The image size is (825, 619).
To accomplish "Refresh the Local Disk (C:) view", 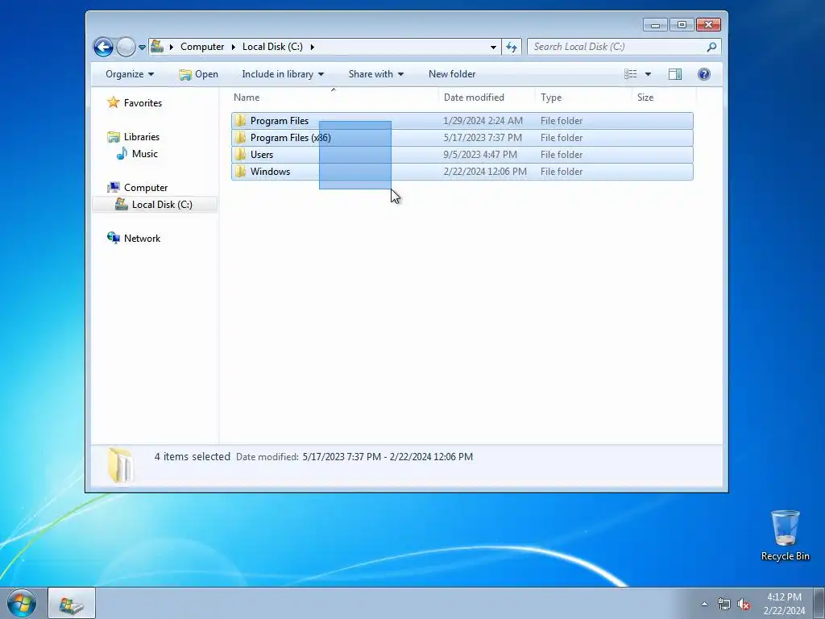I will click(512, 47).
